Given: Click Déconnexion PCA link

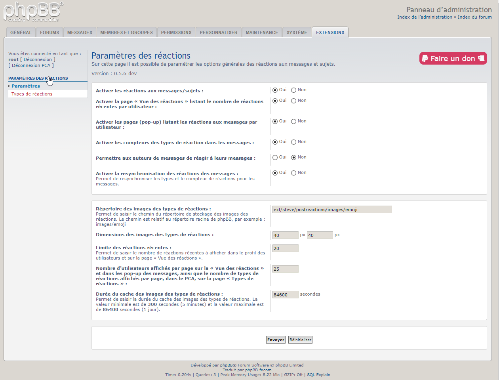Looking at the screenshot, I should click(31, 65).
